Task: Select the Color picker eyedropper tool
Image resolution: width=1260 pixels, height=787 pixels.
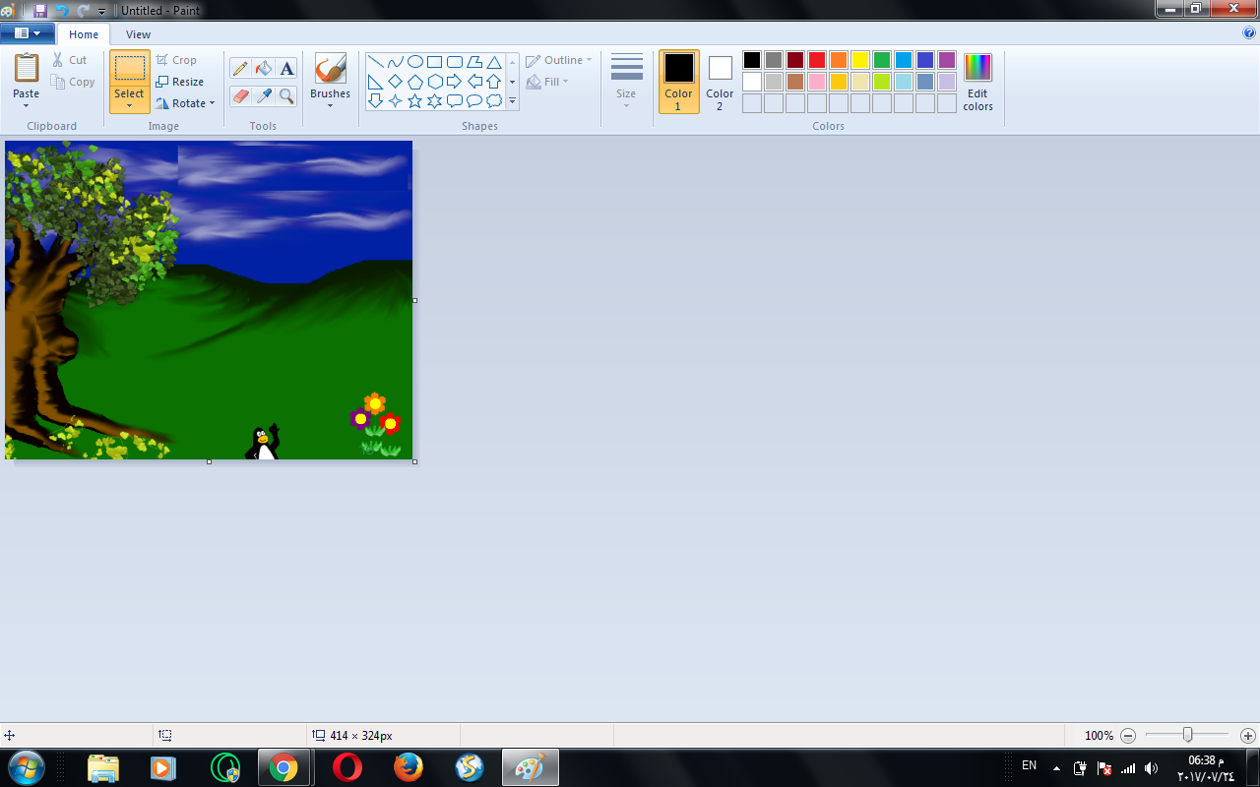Action: coord(263,95)
